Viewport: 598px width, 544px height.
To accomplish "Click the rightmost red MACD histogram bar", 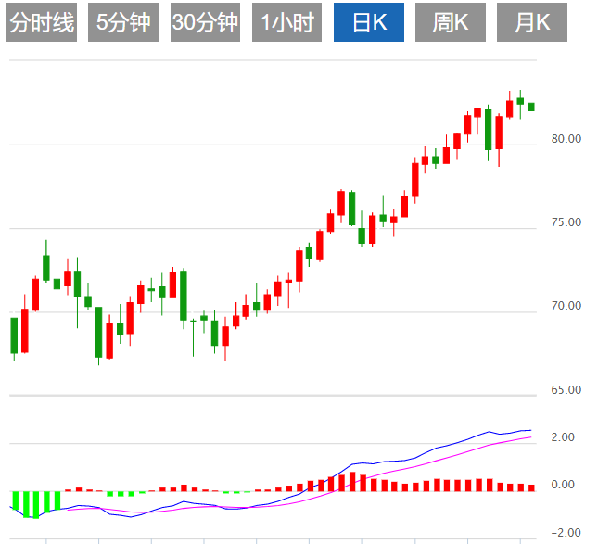I will tap(531, 487).
